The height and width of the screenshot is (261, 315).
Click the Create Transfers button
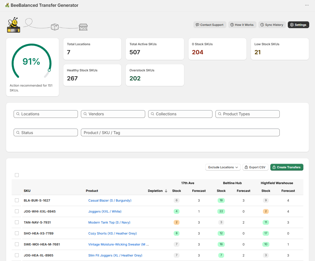[x=287, y=167]
